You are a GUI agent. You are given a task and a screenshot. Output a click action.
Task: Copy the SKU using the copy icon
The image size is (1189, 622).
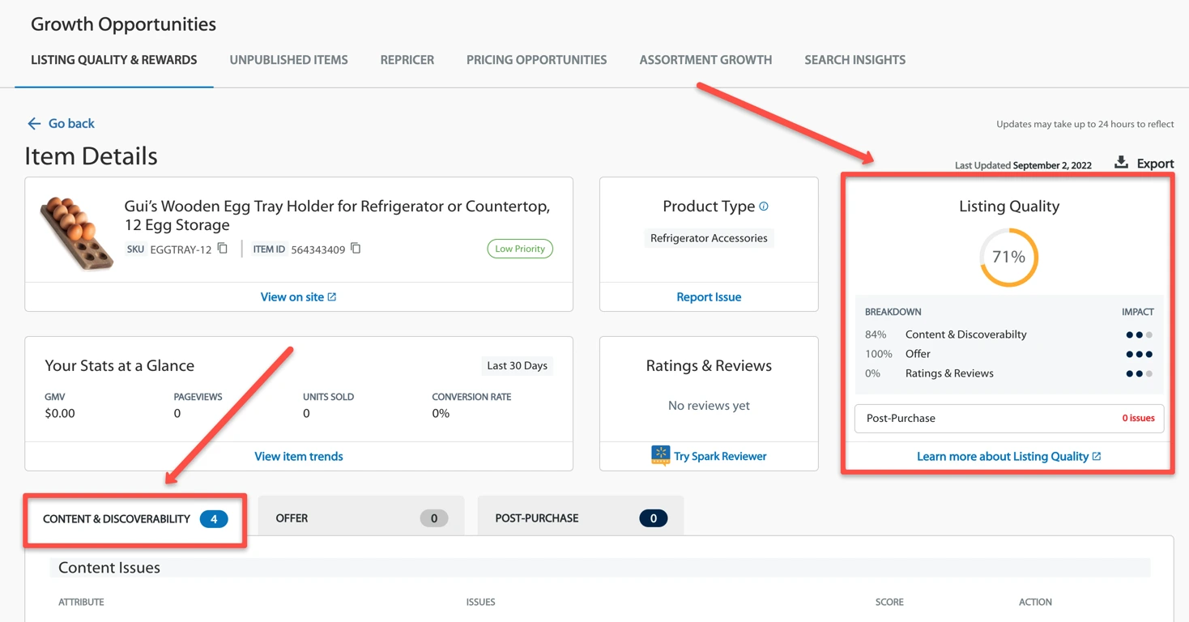point(222,249)
